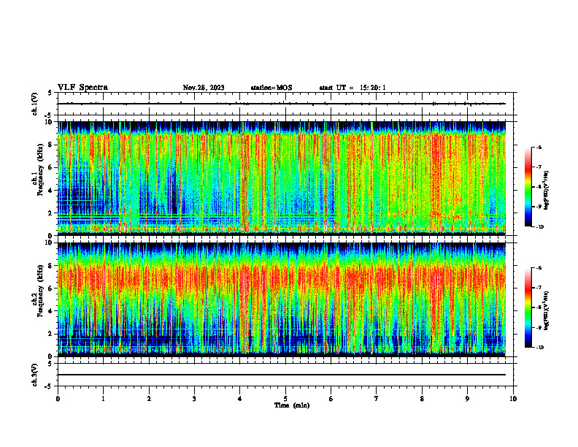Click the "-10" label on ch.2 colorbar
Image resolution: width=578 pixels, height=447 pixels.
[539, 348]
